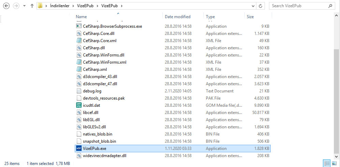Click the VizeEPub.exe application icon
Screen dimensions: 340x167
click(x=79, y=148)
